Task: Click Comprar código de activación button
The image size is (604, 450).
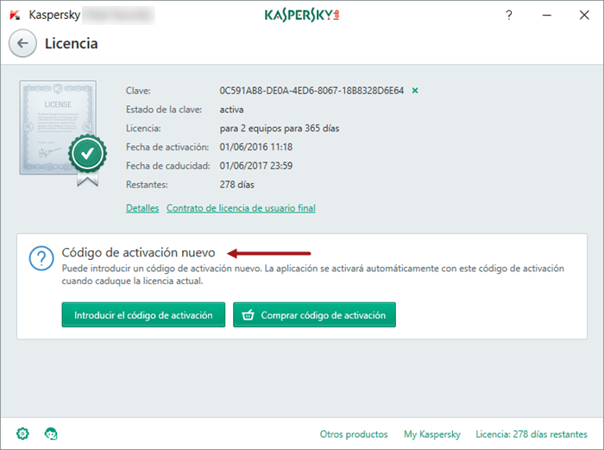Action: point(314,314)
